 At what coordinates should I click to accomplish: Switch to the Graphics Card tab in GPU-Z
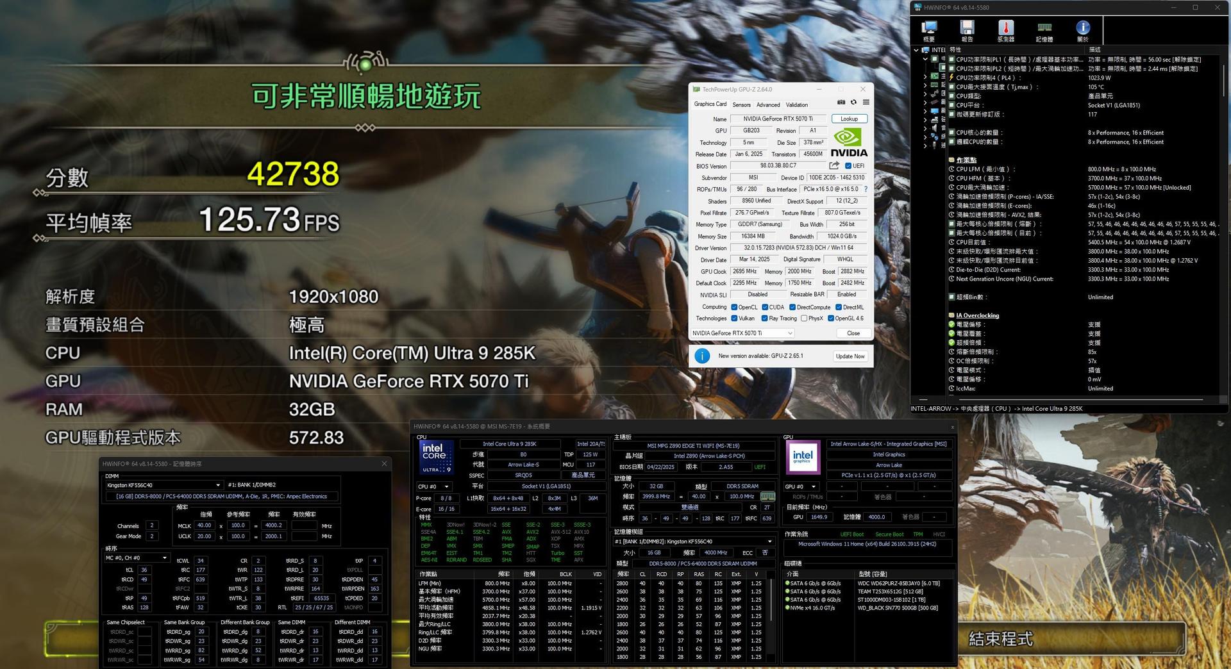tap(710, 104)
